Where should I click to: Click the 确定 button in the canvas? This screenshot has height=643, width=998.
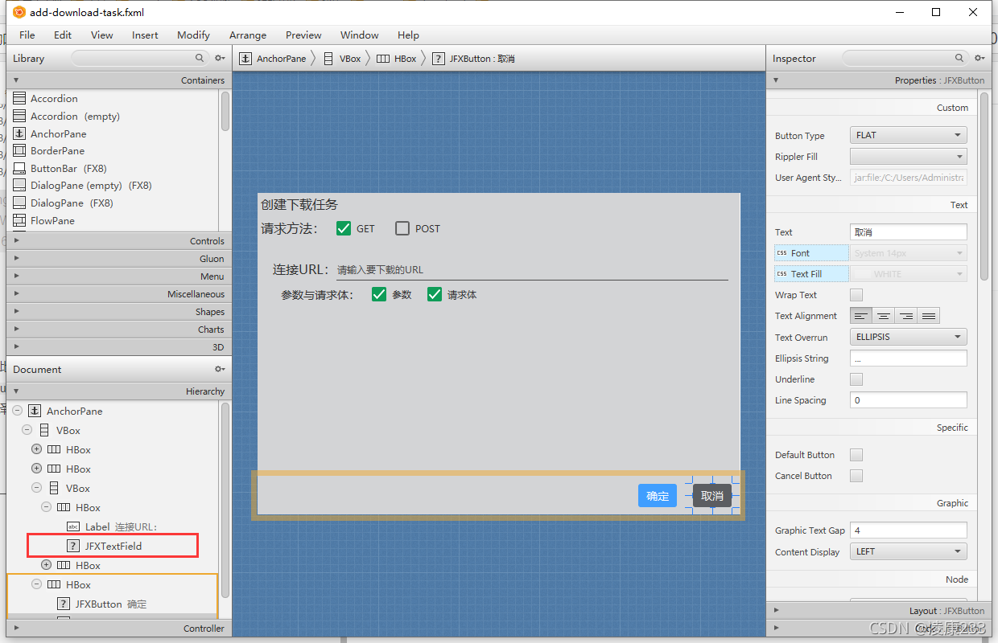click(x=658, y=496)
